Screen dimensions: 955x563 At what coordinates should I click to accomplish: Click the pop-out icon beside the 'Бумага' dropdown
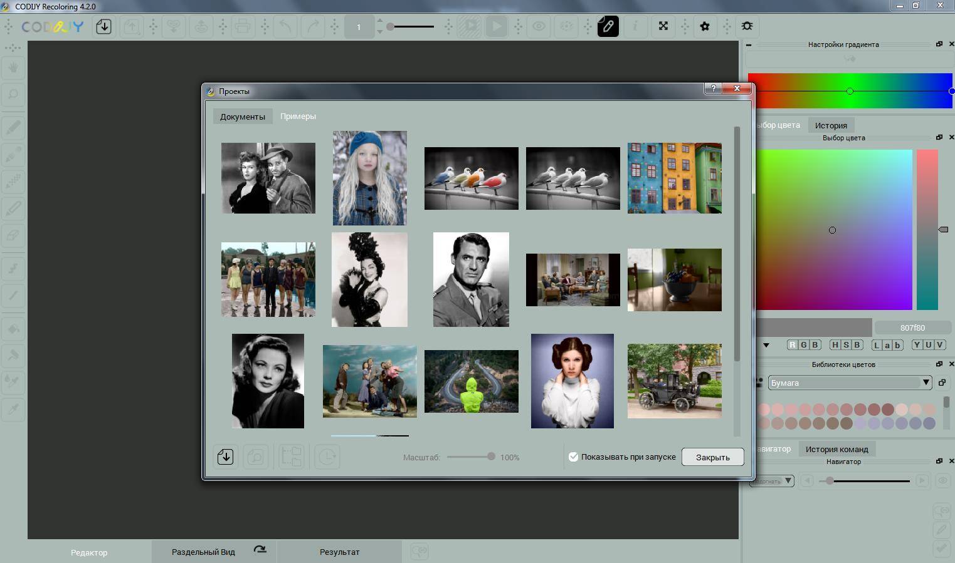pos(942,383)
